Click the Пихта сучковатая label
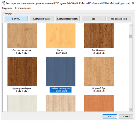Image resolution: width=136 pixels, height=121 pixels. [22, 51]
